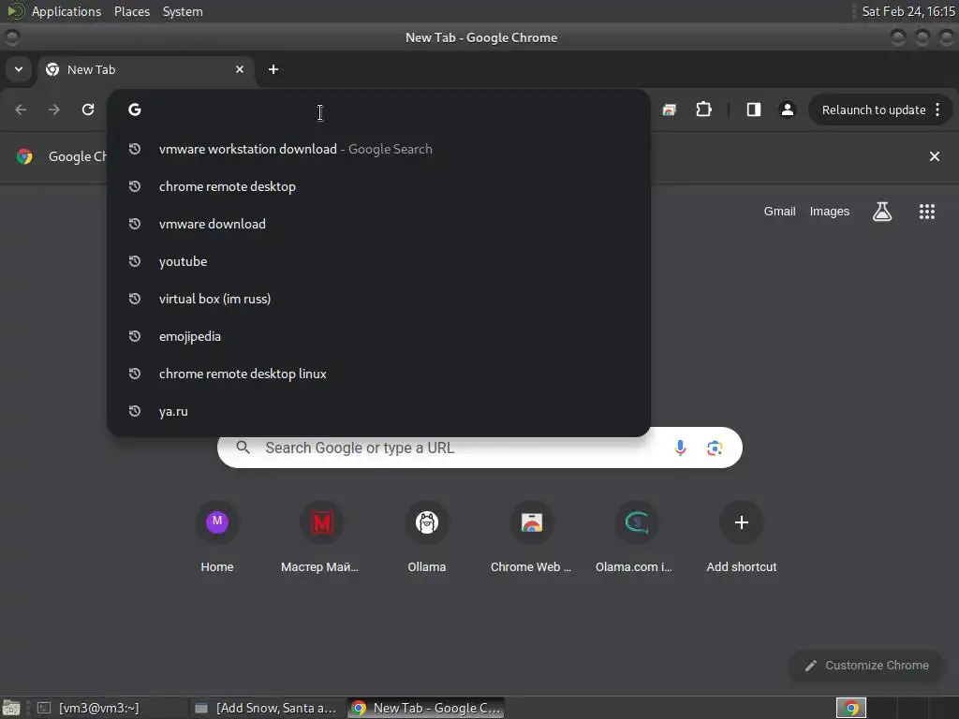Screen dimensions: 959x719
Task: Open the three-dot menu beside Relaunch to update
Action: pyautogui.click(x=937, y=110)
